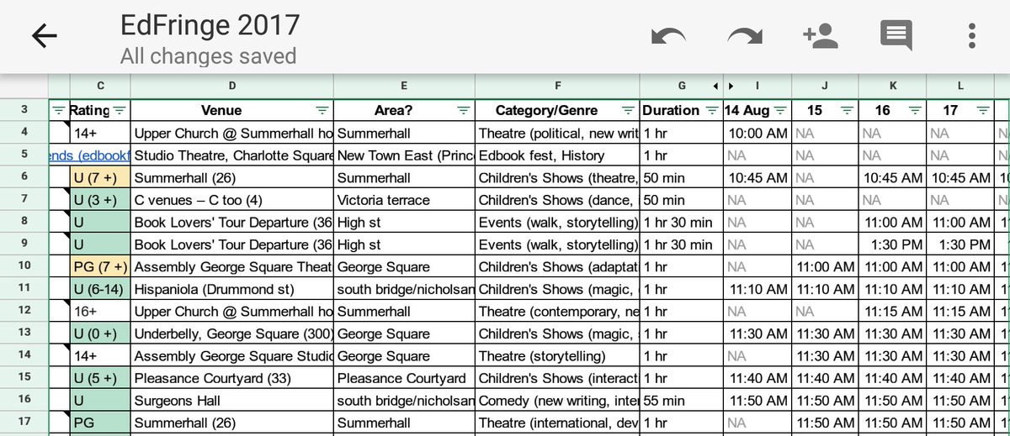Open the Rating column filter

[x=119, y=110]
